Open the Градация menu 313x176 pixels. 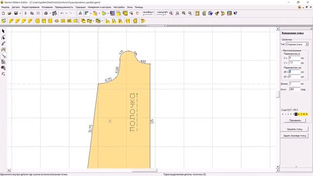[80, 7]
